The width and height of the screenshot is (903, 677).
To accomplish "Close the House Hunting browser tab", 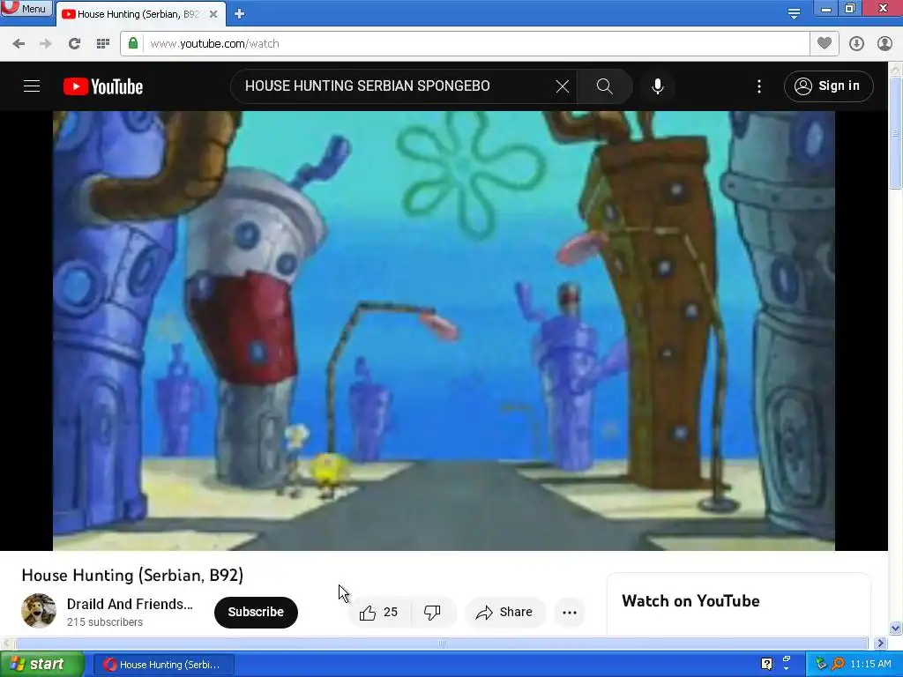I will click(213, 14).
